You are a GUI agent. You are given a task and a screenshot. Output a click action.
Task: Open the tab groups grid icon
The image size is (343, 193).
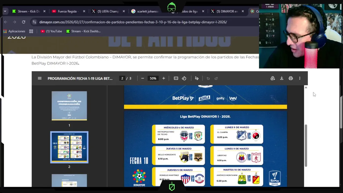(31, 31)
